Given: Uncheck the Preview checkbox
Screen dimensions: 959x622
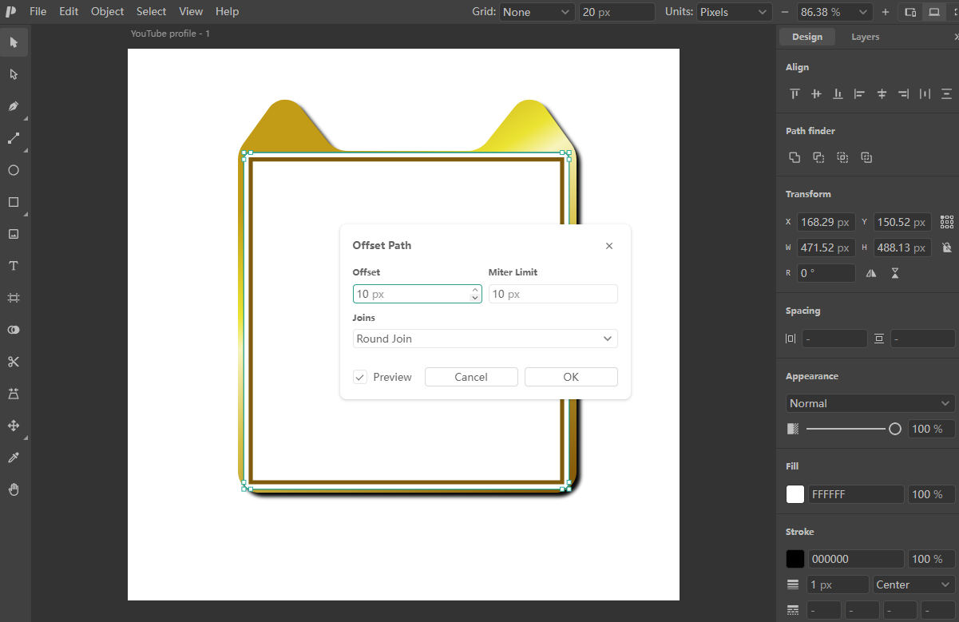Looking at the screenshot, I should coord(360,377).
